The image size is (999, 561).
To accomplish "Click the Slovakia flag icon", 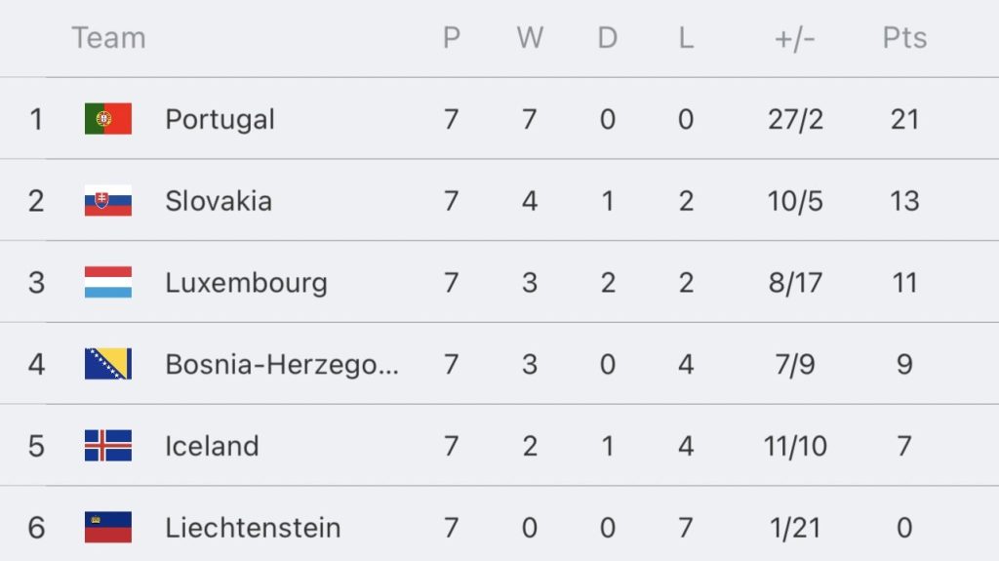I will [x=108, y=200].
